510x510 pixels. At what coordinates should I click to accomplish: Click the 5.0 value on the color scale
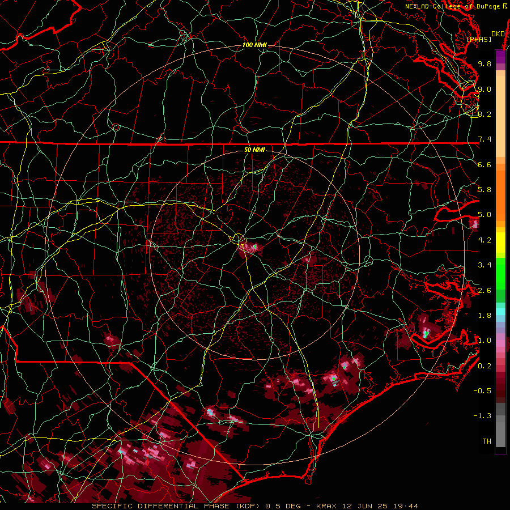tap(484, 215)
